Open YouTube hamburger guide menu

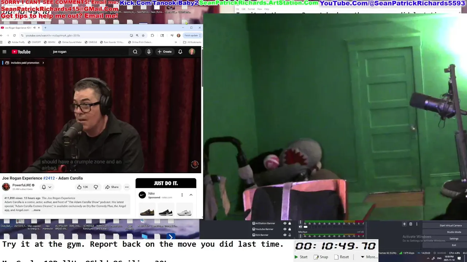click(4, 52)
